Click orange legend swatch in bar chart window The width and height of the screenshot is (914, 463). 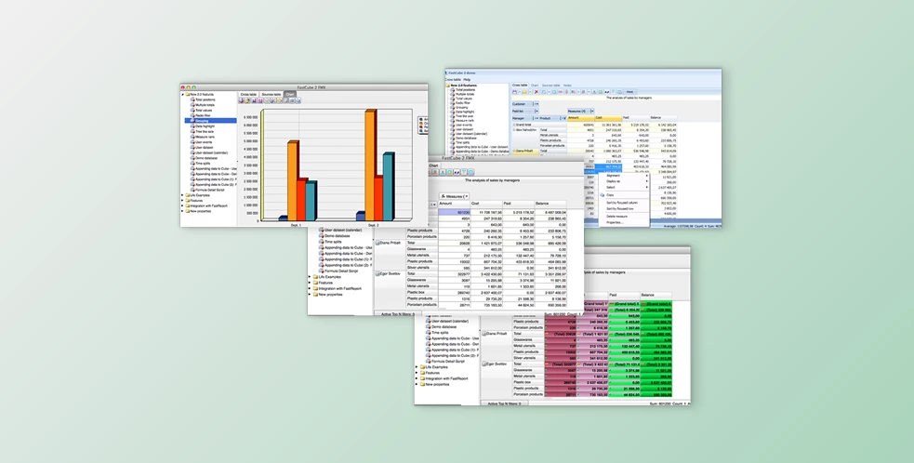pyautogui.click(x=420, y=123)
